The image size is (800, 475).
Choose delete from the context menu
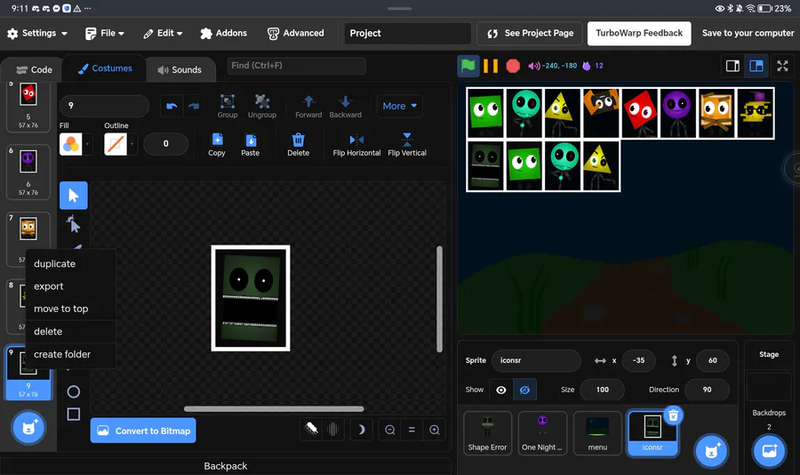(x=70, y=332)
